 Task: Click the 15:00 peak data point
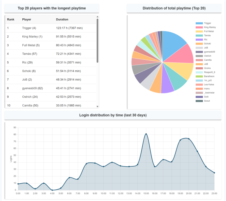(146, 134)
